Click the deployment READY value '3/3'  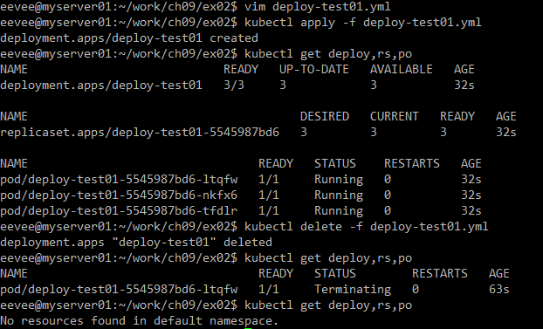point(234,86)
